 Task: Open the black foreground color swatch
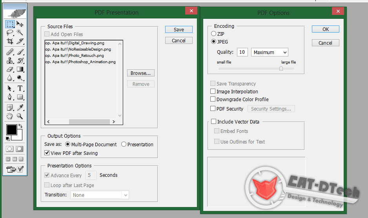[11, 130]
